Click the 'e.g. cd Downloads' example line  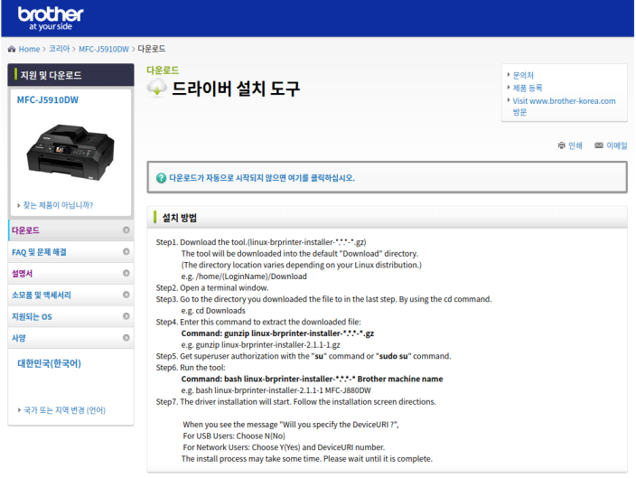pyautogui.click(x=213, y=311)
